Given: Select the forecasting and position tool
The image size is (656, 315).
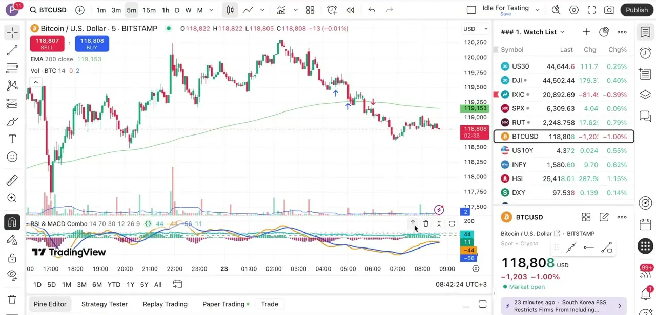Looking at the screenshot, I should pos(12,104).
